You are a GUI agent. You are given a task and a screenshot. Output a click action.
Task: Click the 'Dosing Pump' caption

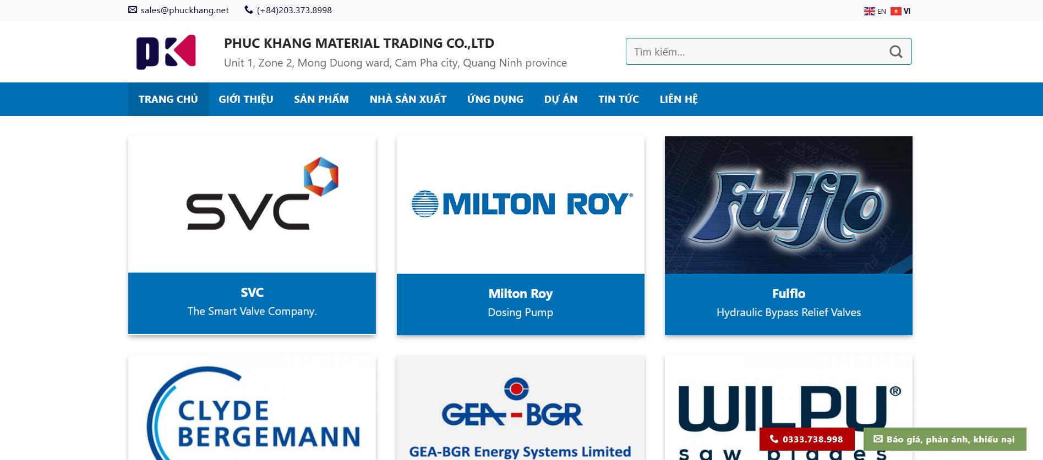(x=521, y=312)
